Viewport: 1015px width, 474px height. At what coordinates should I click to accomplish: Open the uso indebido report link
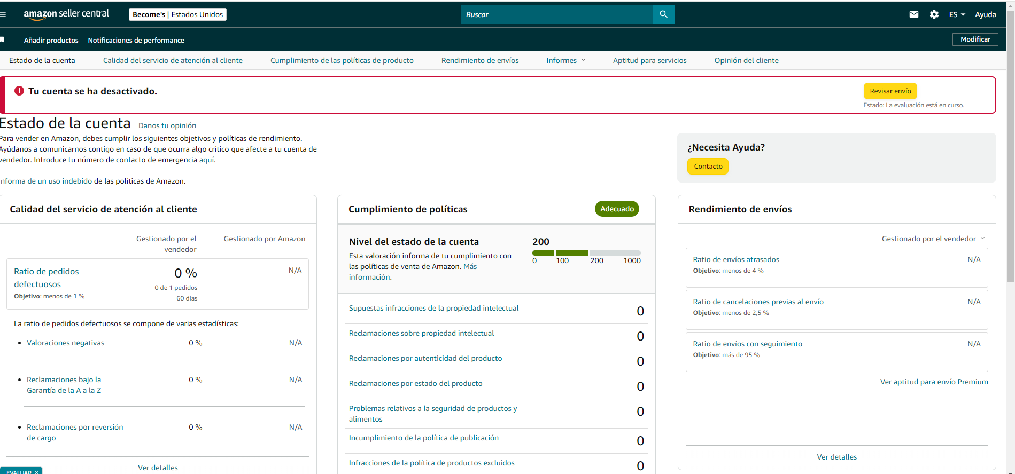46,181
